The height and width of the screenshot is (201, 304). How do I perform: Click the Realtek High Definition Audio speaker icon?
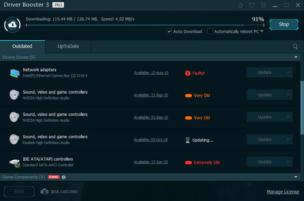point(14,139)
